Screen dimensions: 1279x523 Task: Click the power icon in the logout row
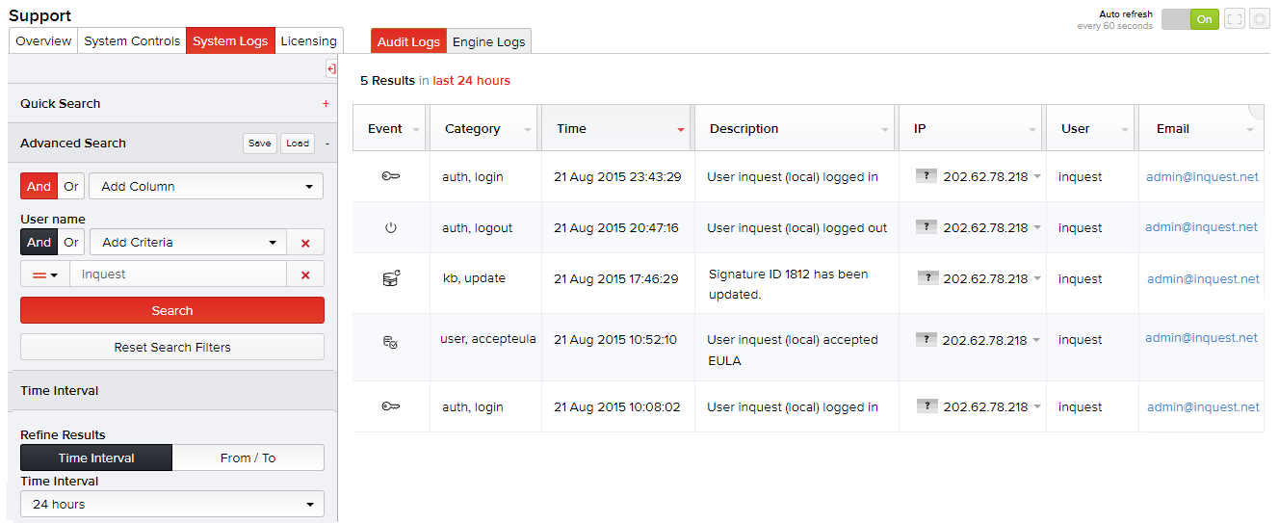390,228
